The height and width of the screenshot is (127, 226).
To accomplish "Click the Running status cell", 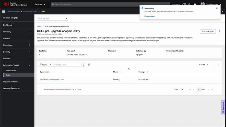I will point(117,79).
